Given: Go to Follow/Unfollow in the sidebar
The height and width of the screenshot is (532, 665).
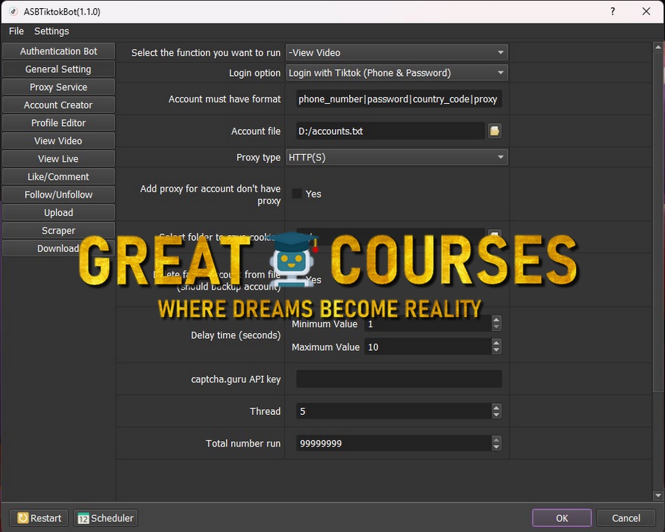Looking at the screenshot, I should point(58,195).
